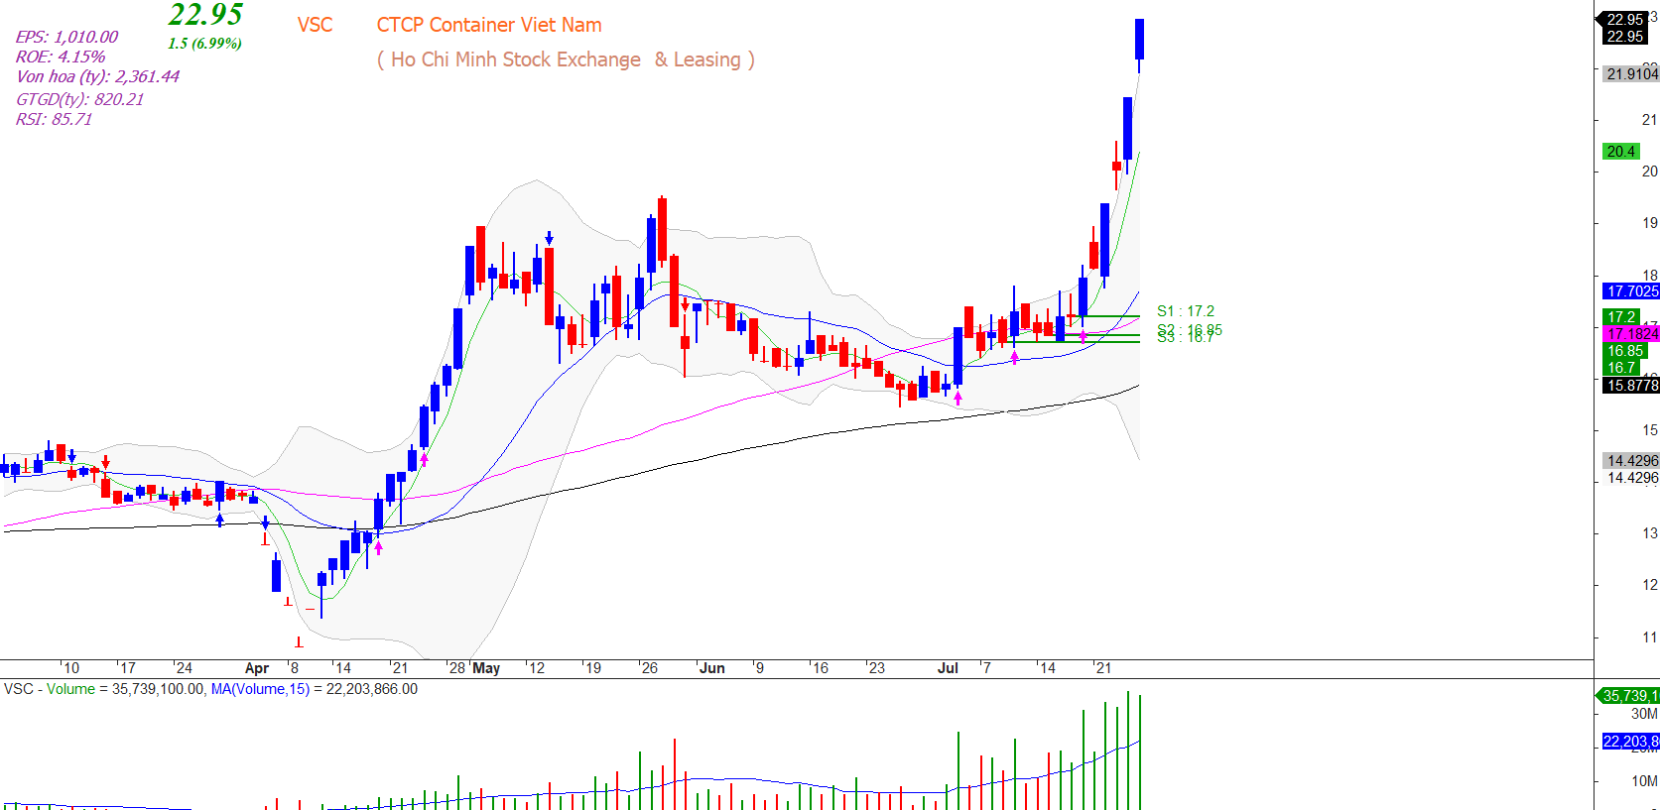The width and height of the screenshot is (1660, 810).
Task: Select the VSC ticker symbol in the header
Action: point(315,25)
